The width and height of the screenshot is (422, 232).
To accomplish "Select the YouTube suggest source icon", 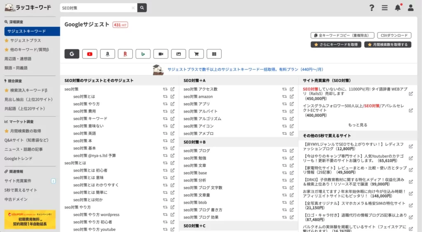I will pos(89,54).
